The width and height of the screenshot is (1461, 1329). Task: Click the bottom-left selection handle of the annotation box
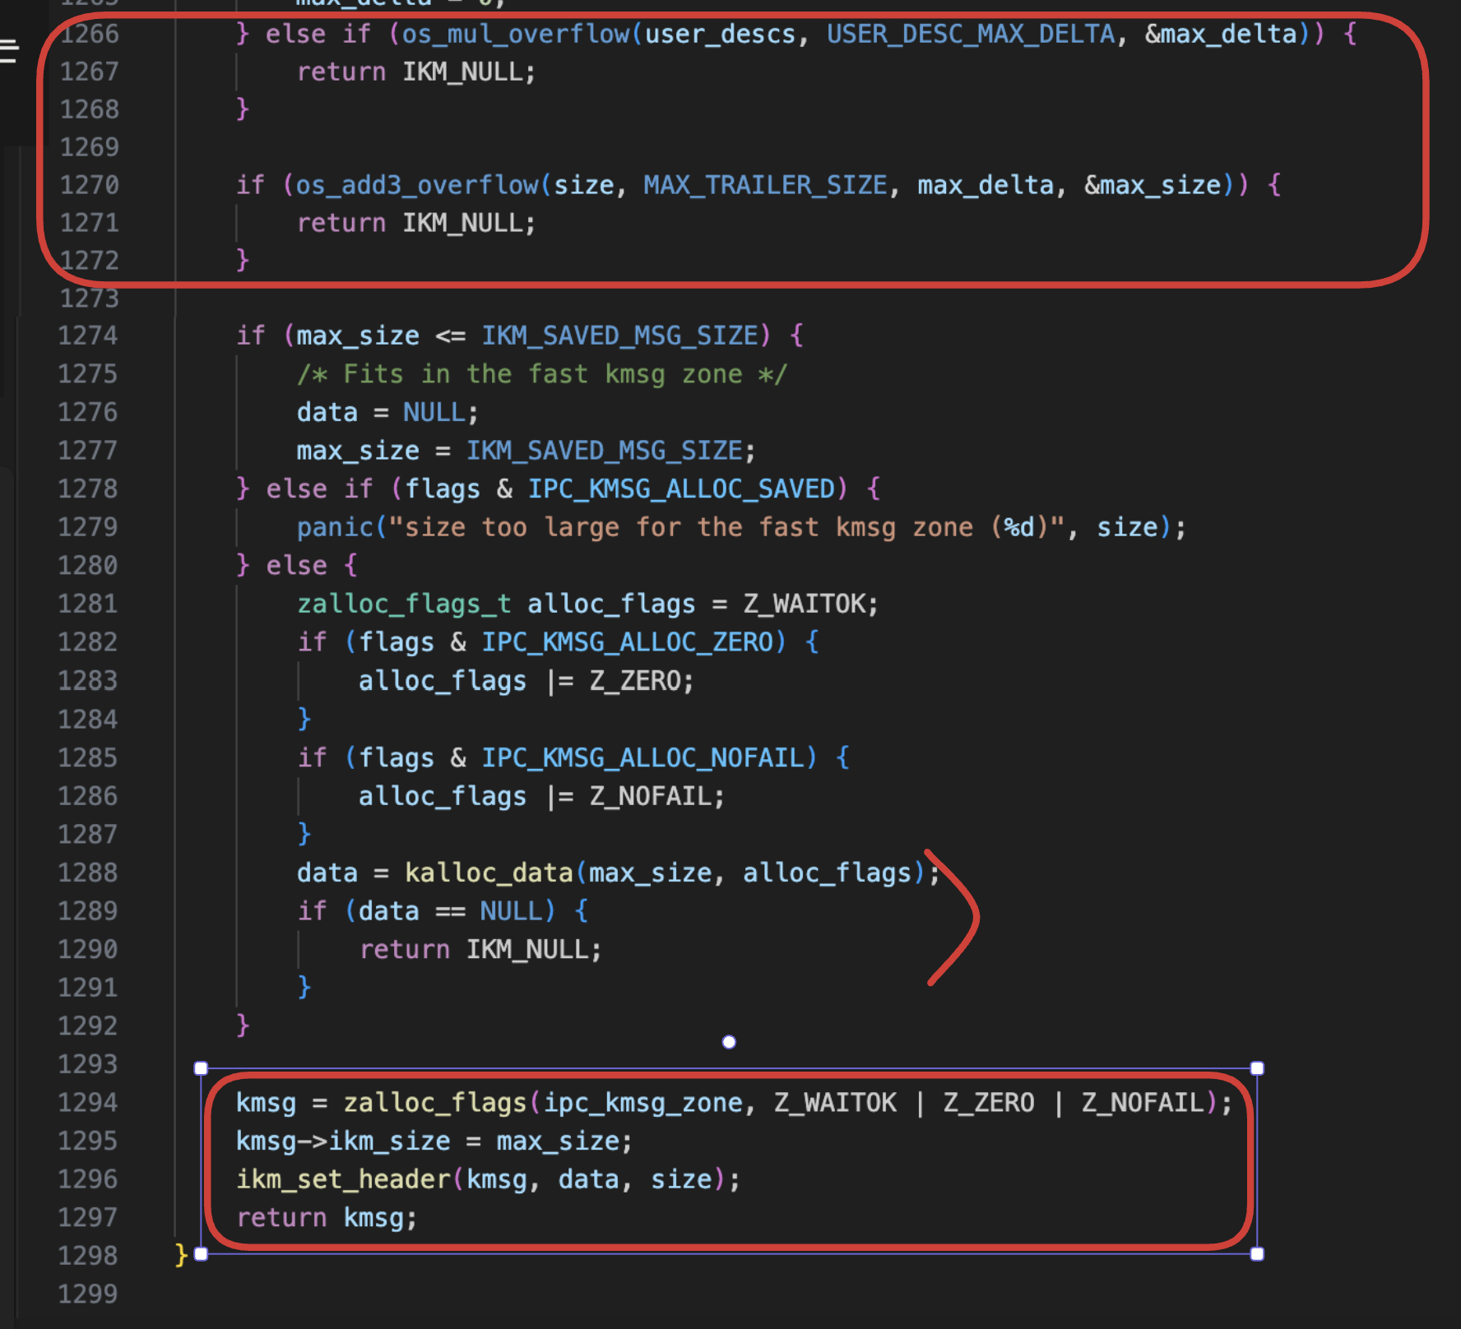(x=200, y=1254)
